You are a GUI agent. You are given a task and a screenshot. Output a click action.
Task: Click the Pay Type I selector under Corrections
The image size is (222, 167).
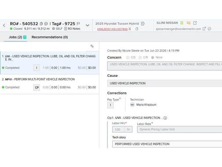(110, 105)
